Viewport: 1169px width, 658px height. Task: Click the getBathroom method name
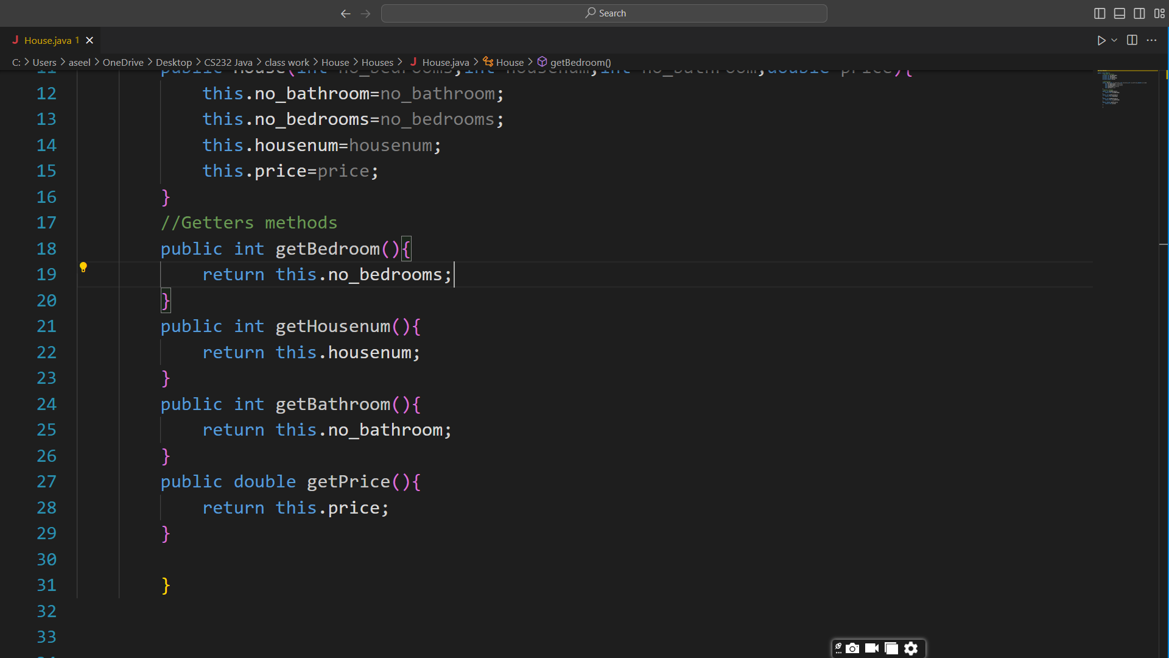[333, 404]
